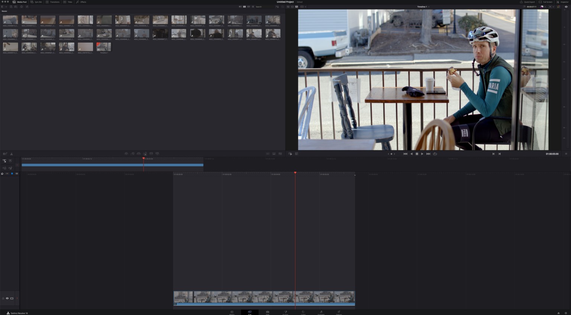The image size is (571, 315).
Task: Switch to the Transitions tab
Action: pyautogui.click(x=53, y=2)
